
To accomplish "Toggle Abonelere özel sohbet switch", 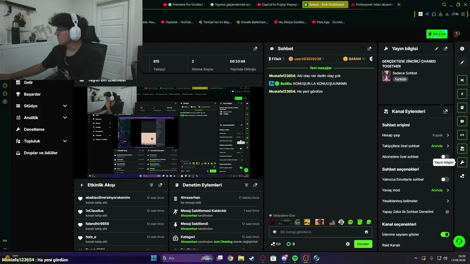I will pyautogui.click(x=445, y=157).
